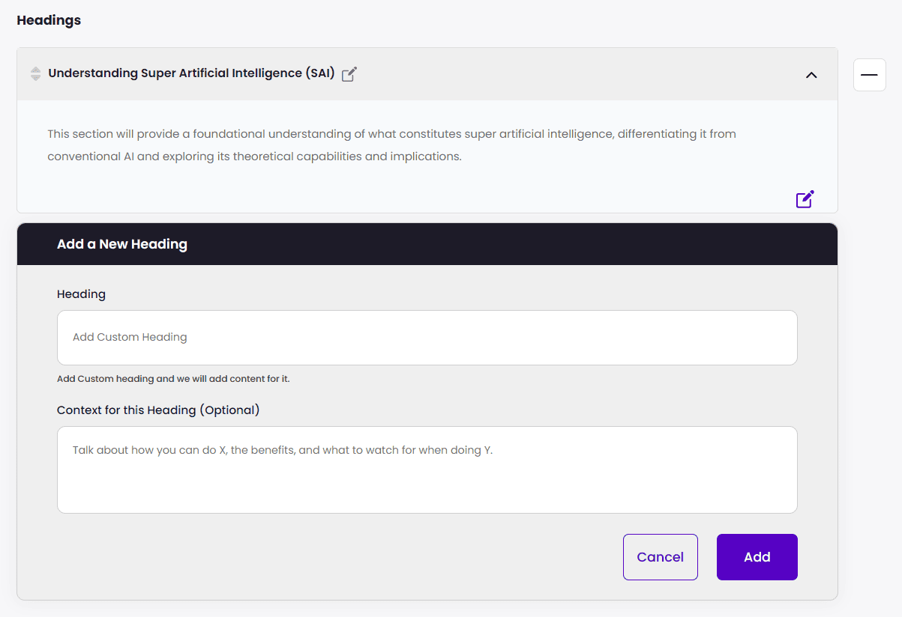902x617 pixels.
Task: Click the Headings section title
Action: pos(49,20)
